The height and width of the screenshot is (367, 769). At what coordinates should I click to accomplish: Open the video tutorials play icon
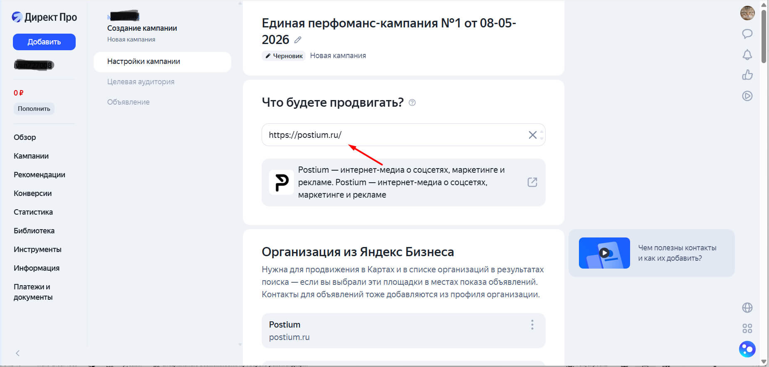pos(747,96)
